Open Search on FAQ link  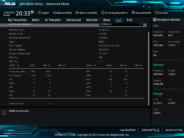click(174, 130)
